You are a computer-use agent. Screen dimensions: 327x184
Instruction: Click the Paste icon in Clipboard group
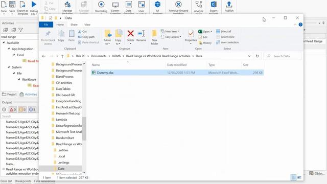click(72, 34)
